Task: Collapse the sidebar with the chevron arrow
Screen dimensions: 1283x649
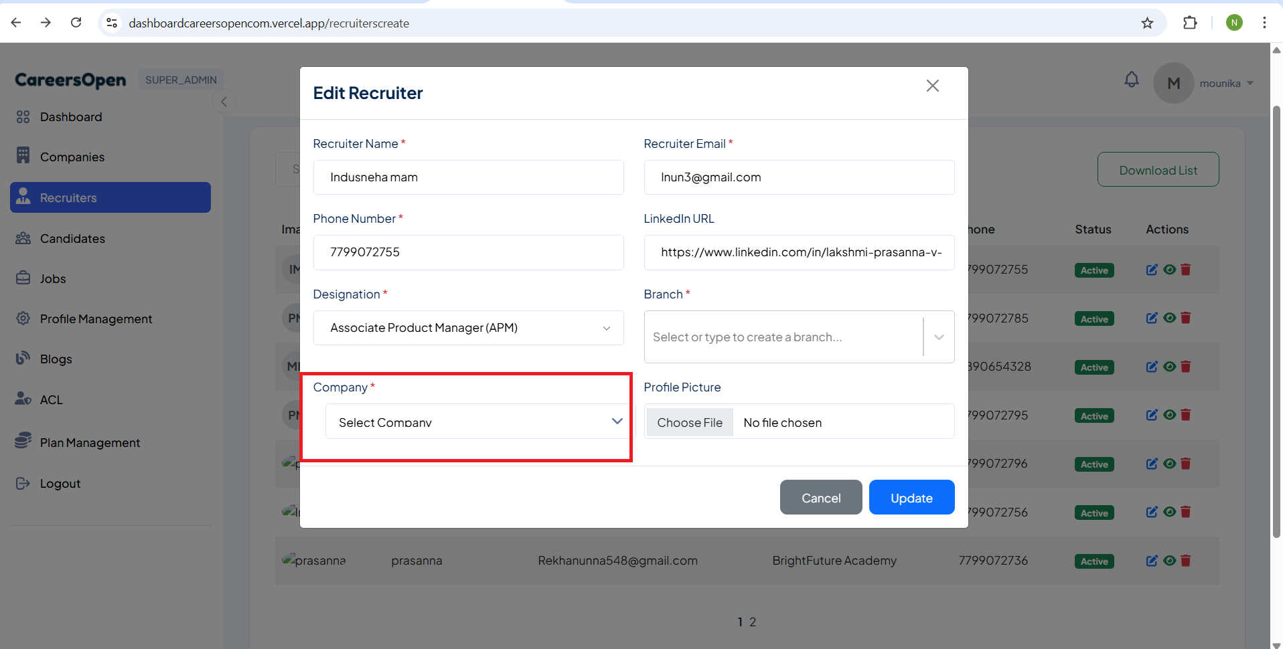Action: pyautogui.click(x=224, y=102)
